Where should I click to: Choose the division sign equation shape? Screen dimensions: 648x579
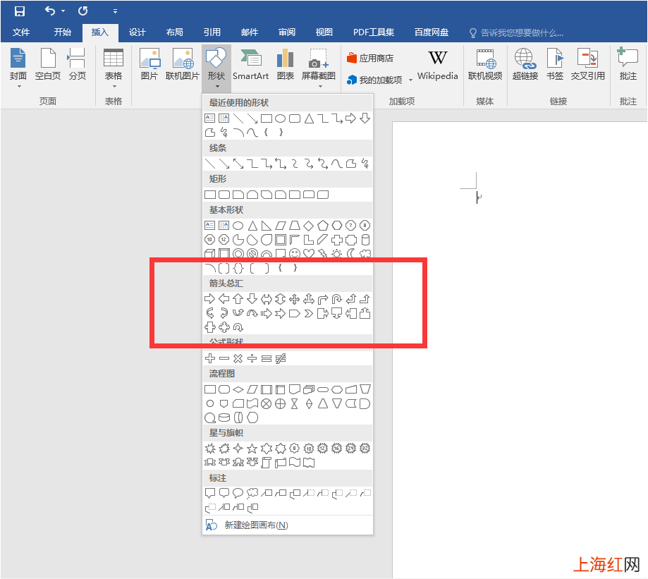[252, 358]
